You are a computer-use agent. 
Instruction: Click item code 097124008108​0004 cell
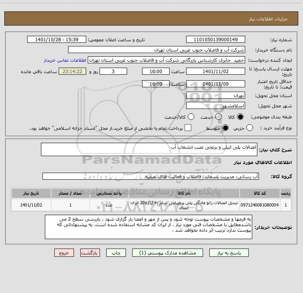tap(260, 205)
